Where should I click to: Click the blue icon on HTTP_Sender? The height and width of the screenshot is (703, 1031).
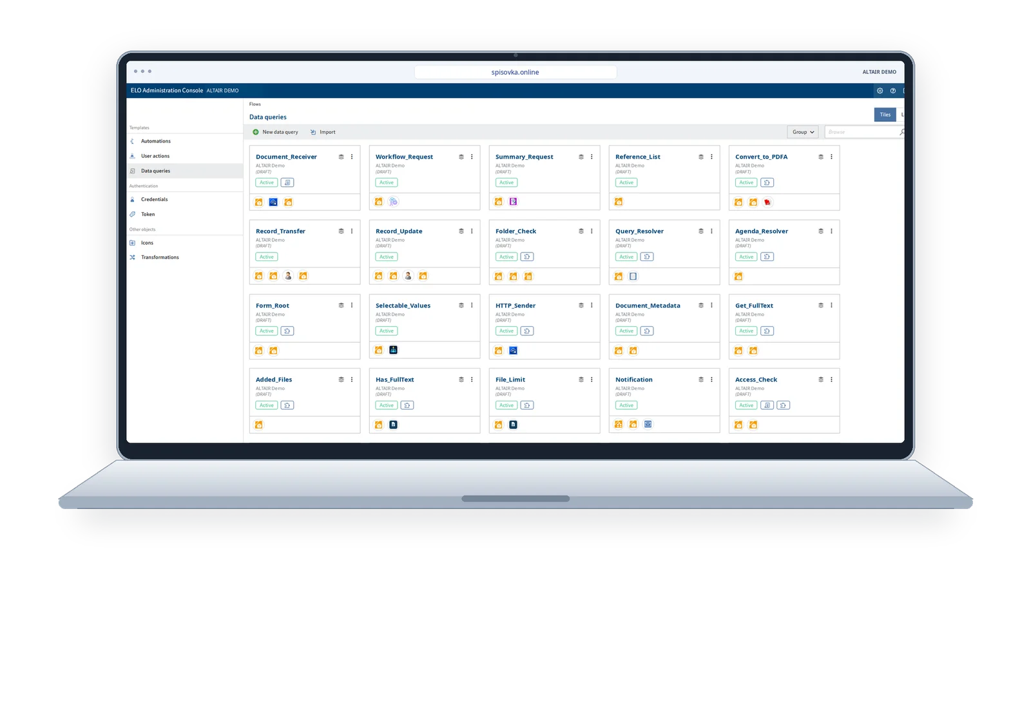tap(513, 351)
